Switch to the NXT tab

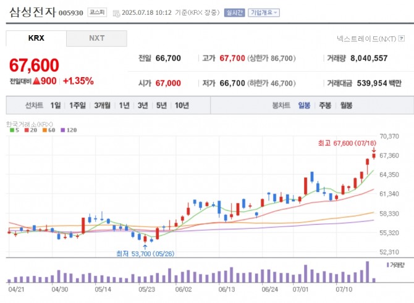click(96, 38)
